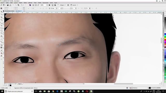
Task: Select the Crop tool
Action: [x=2, y=17]
